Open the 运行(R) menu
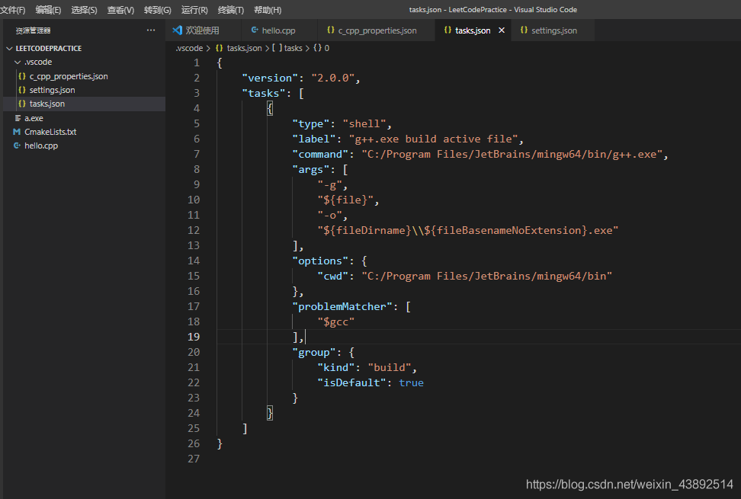 point(194,10)
